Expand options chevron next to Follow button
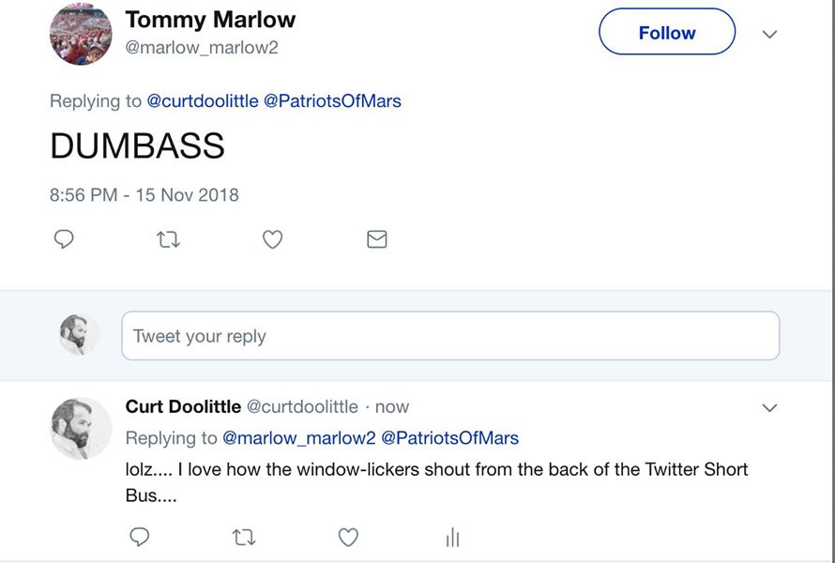This screenshot has height=563, width=835. pyautogui.click(x=769, y=34)
